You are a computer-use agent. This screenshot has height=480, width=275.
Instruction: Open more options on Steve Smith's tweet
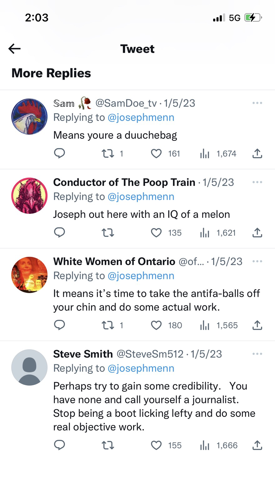257,354
